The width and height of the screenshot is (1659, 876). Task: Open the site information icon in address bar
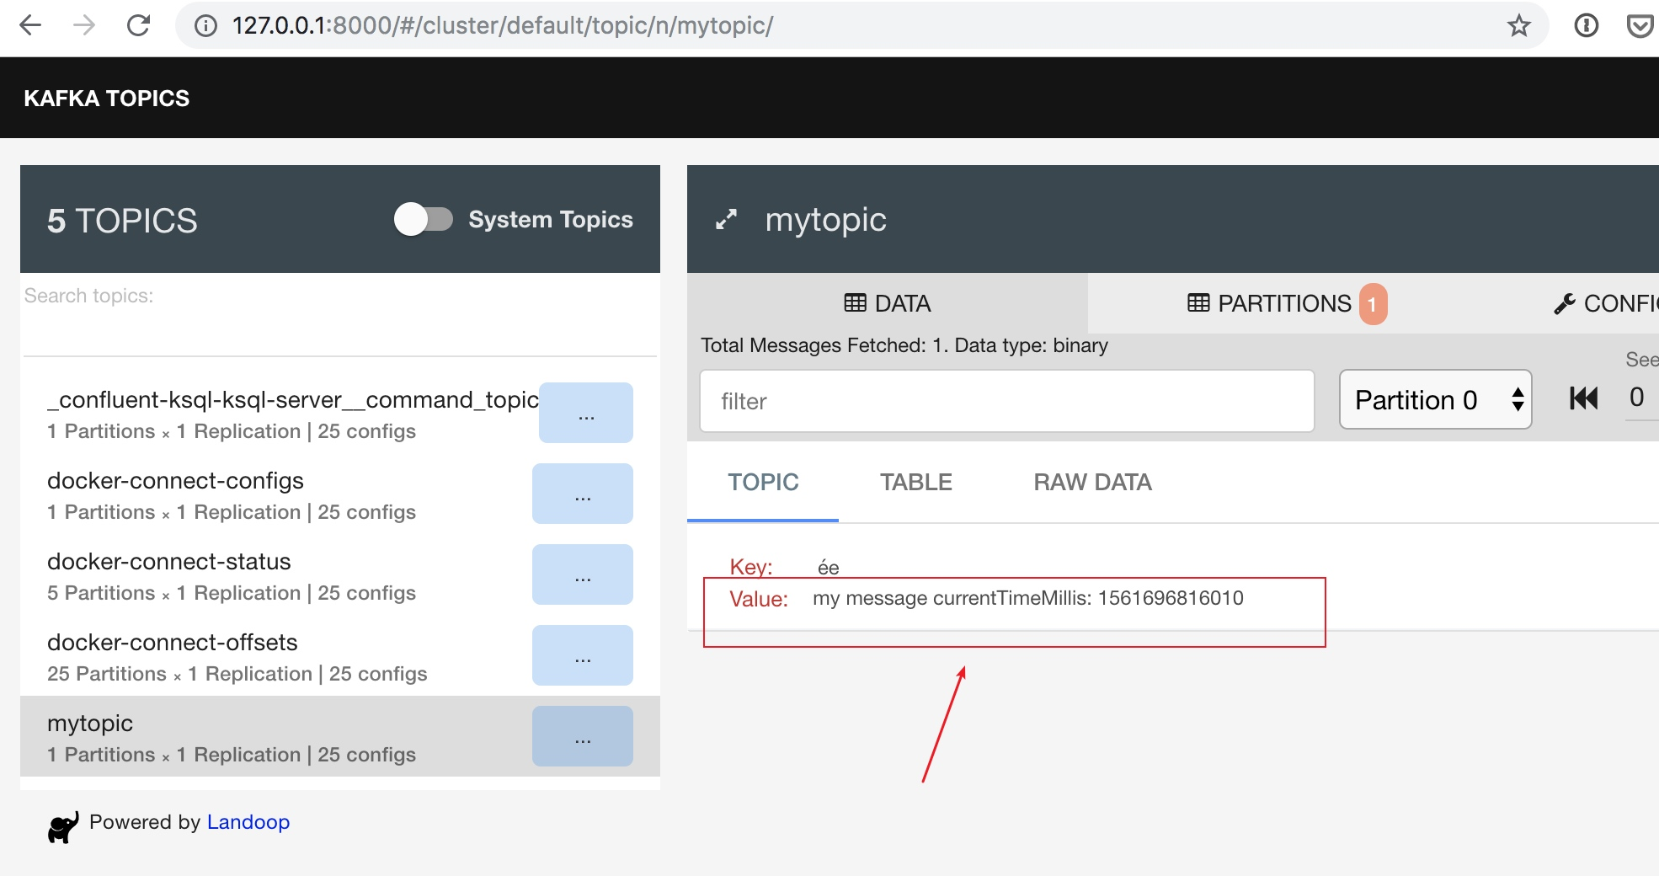[x=205, y=26]
